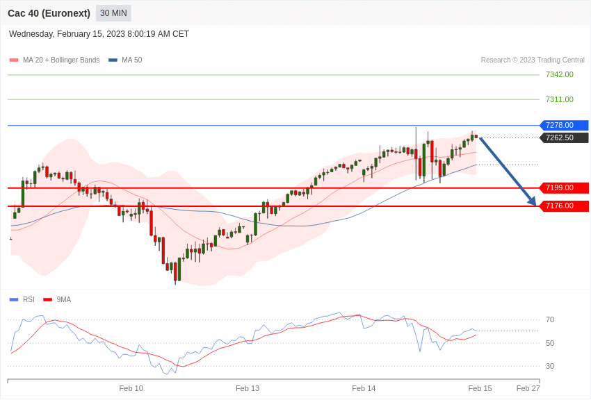Click the Feb 10 date axis marker
The height and width of the screenshot is (400, 591).
(131, 388)
